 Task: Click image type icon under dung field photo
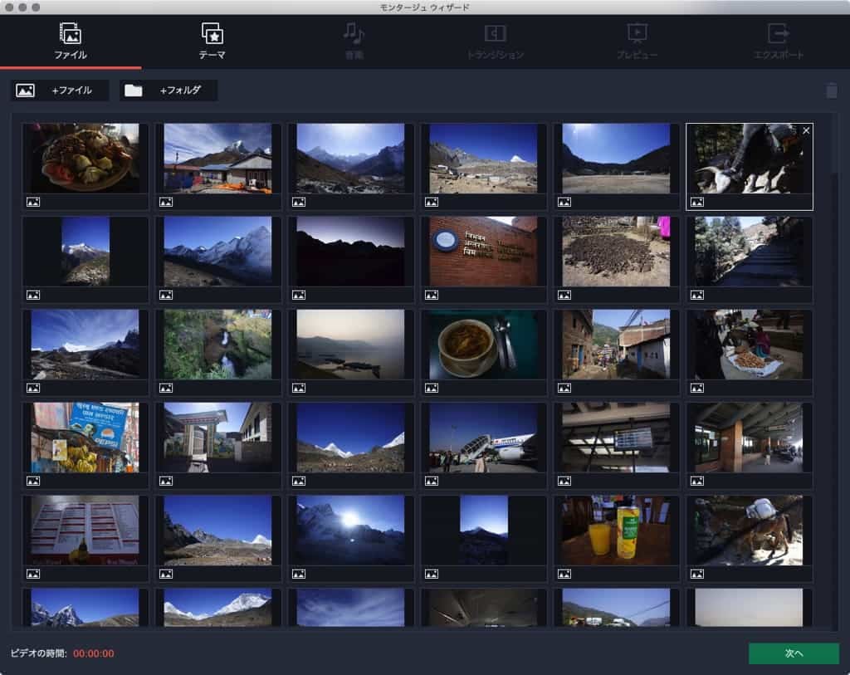pyautogui.click(x=564, y=295)
